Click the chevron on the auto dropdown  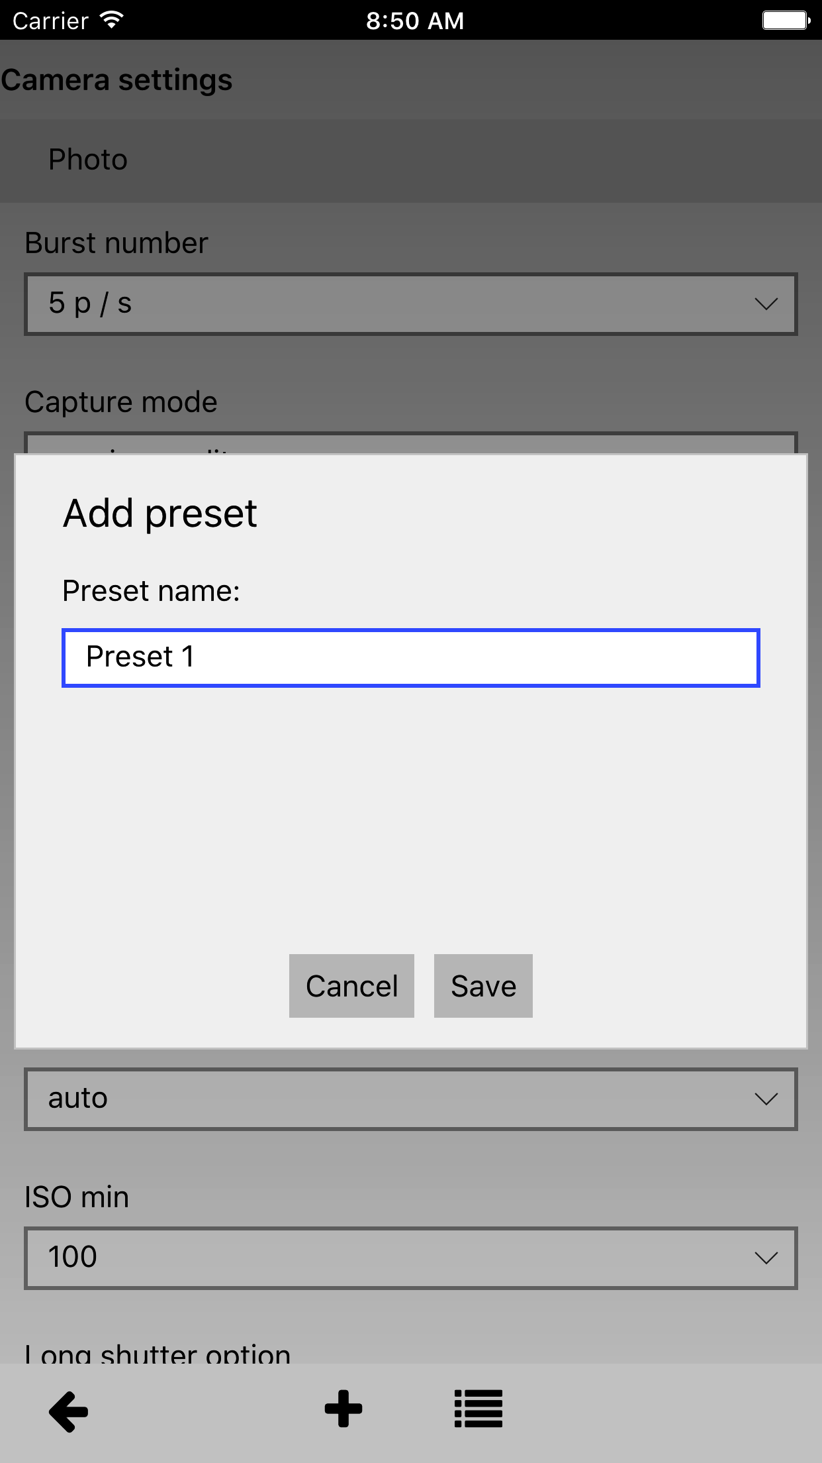point(766,1099)
